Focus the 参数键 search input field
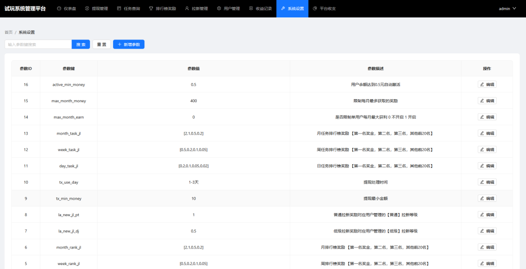The image size is (526, 269). coord(38,45)
